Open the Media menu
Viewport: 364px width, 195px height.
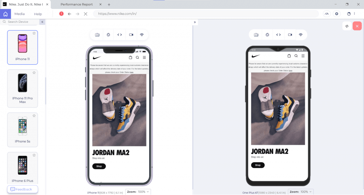click(20, 14)
